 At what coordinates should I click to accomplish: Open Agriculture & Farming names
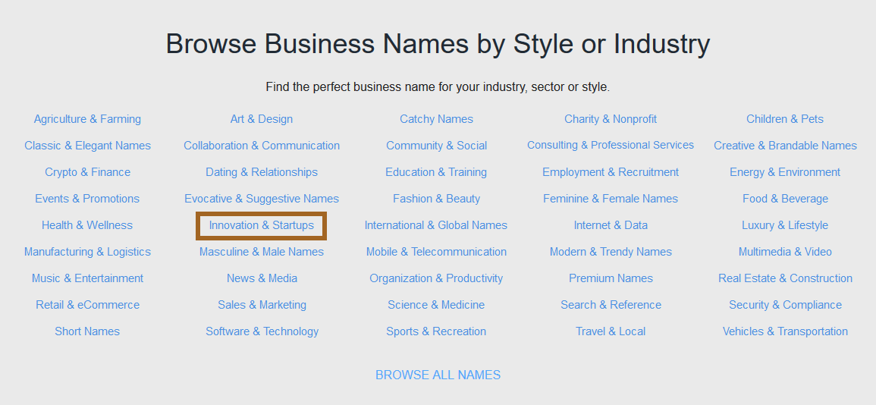point(87,119)
